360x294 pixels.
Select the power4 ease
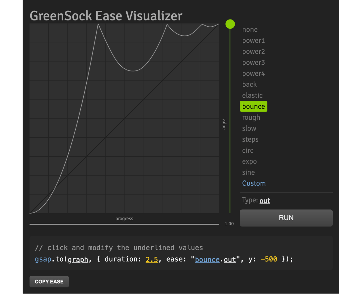tap(253, 73)
